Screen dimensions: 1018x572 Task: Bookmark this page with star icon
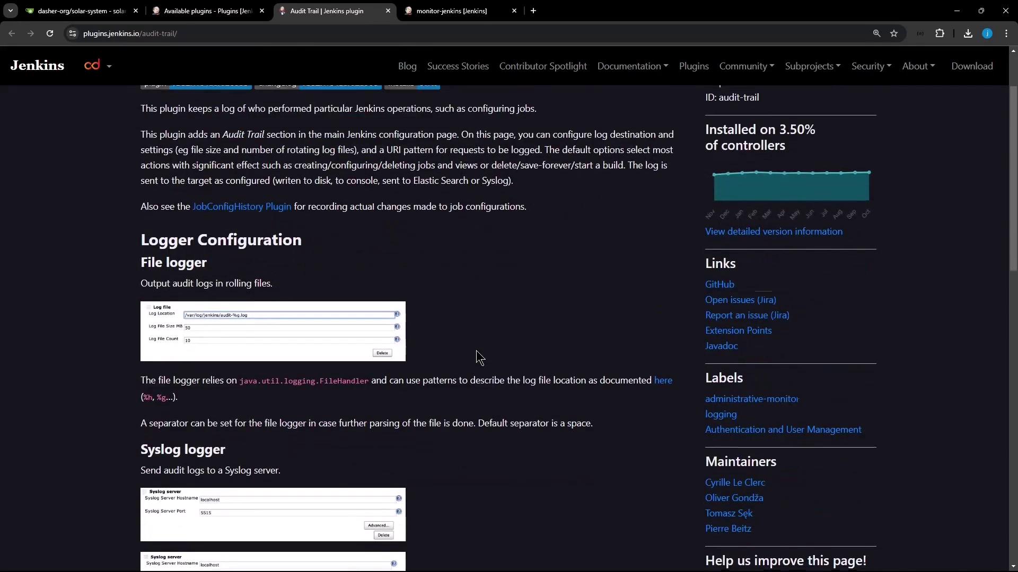(894, 33)
